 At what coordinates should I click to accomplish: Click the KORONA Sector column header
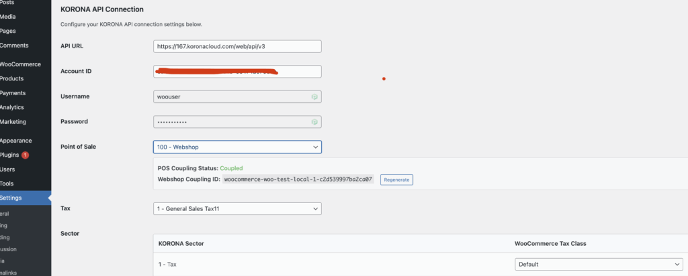pos(181,243)
